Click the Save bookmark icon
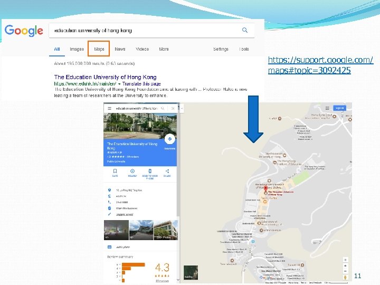Viewport: 380px width, 285px height. (115, 171)
